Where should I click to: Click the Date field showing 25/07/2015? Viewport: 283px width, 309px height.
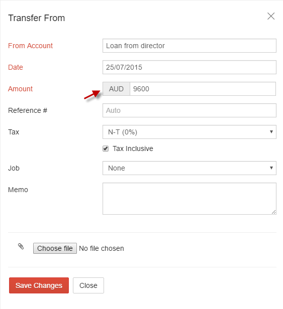190,67
